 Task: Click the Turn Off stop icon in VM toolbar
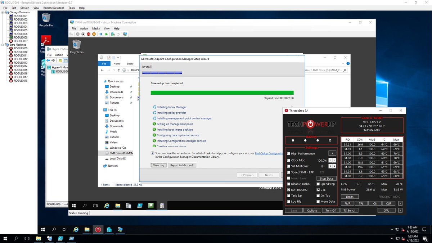point(83,34)
